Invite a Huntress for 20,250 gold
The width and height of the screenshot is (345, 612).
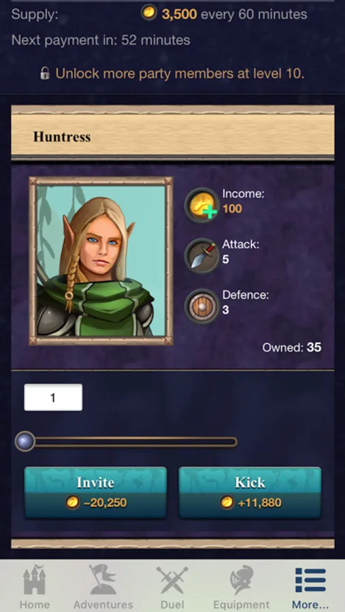click(x=95, y=492)
